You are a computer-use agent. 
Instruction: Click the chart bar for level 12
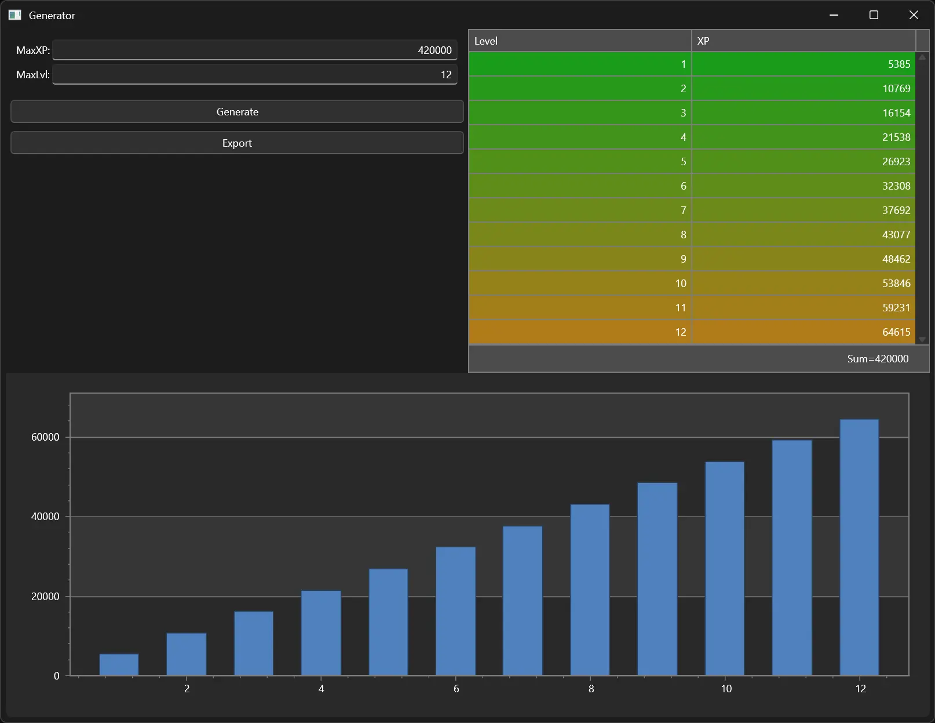[859, 547]
